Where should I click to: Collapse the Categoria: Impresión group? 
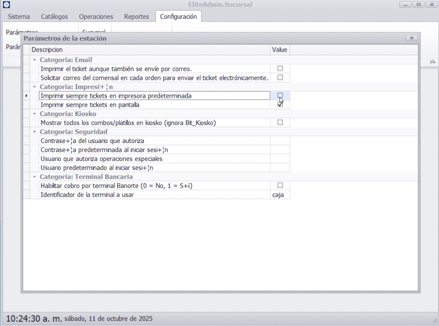pyautogui.click(x=35, y=87)
